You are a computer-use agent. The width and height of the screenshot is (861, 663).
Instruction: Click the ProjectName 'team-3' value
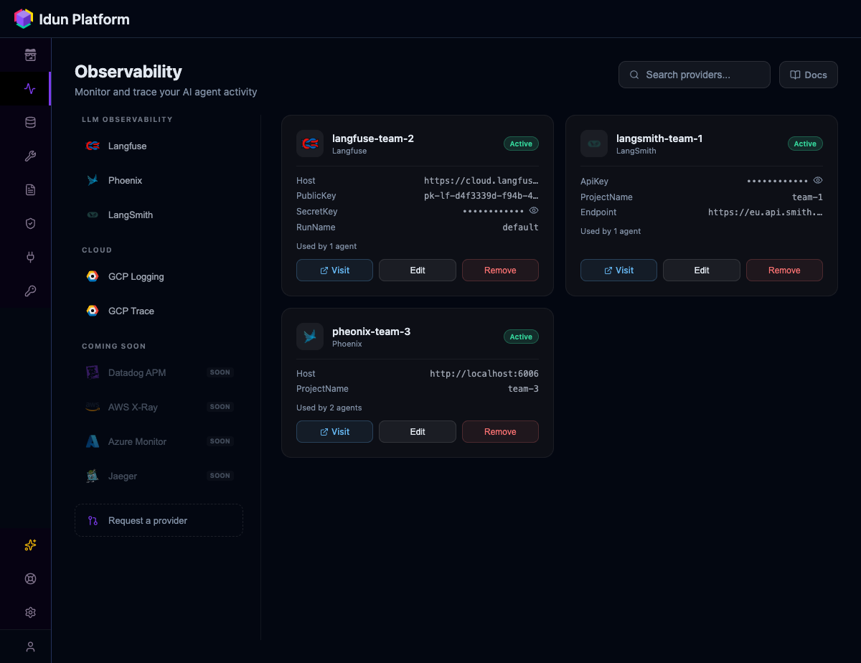click(x=523, y=389)
